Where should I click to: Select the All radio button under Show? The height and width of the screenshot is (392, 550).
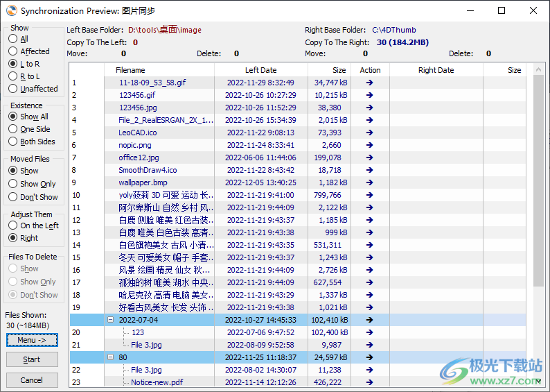(12, 39)
